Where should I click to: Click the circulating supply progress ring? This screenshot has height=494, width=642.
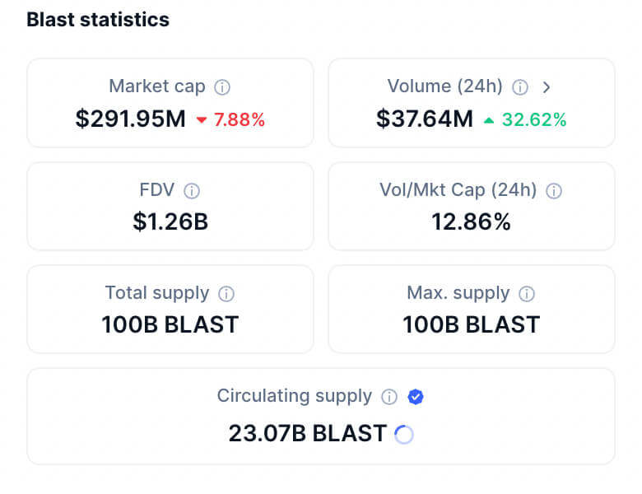(404, 434)
